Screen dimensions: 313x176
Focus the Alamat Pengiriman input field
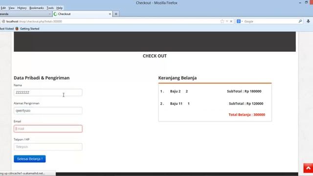[x=48, y=110]
